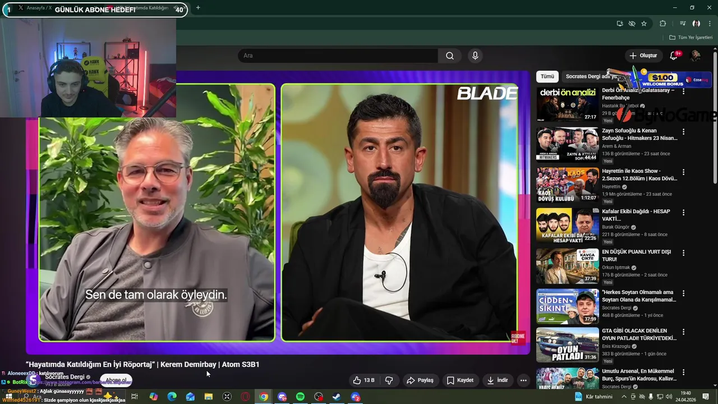The image size is (718, 404).
Task: Download video with the İndir button
Action: pos(498,380)
